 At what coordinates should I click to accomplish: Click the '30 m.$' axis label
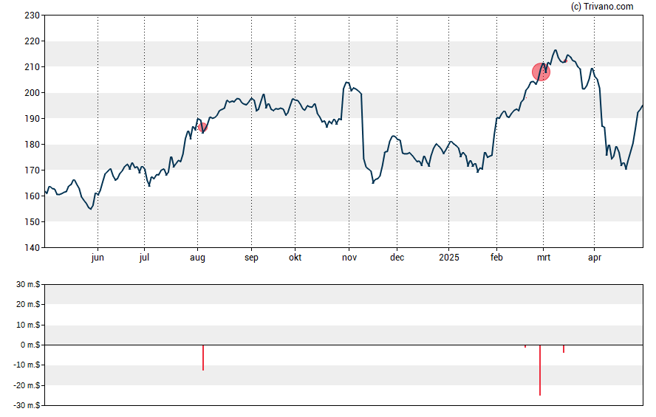[x=28, y=285]
